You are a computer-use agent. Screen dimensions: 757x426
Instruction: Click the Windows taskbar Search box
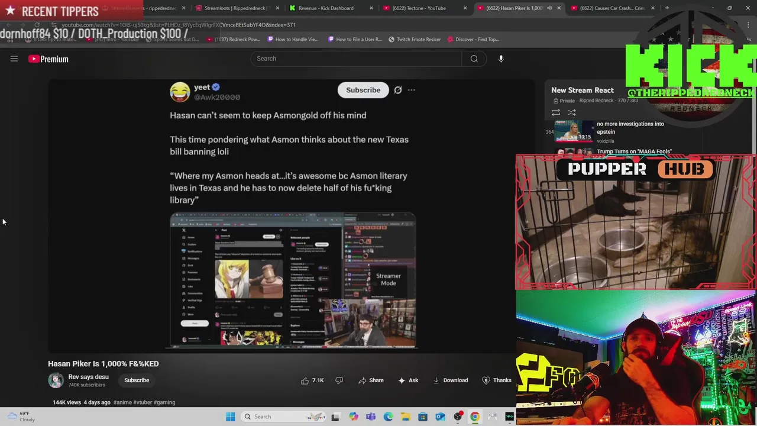point(283,417)
